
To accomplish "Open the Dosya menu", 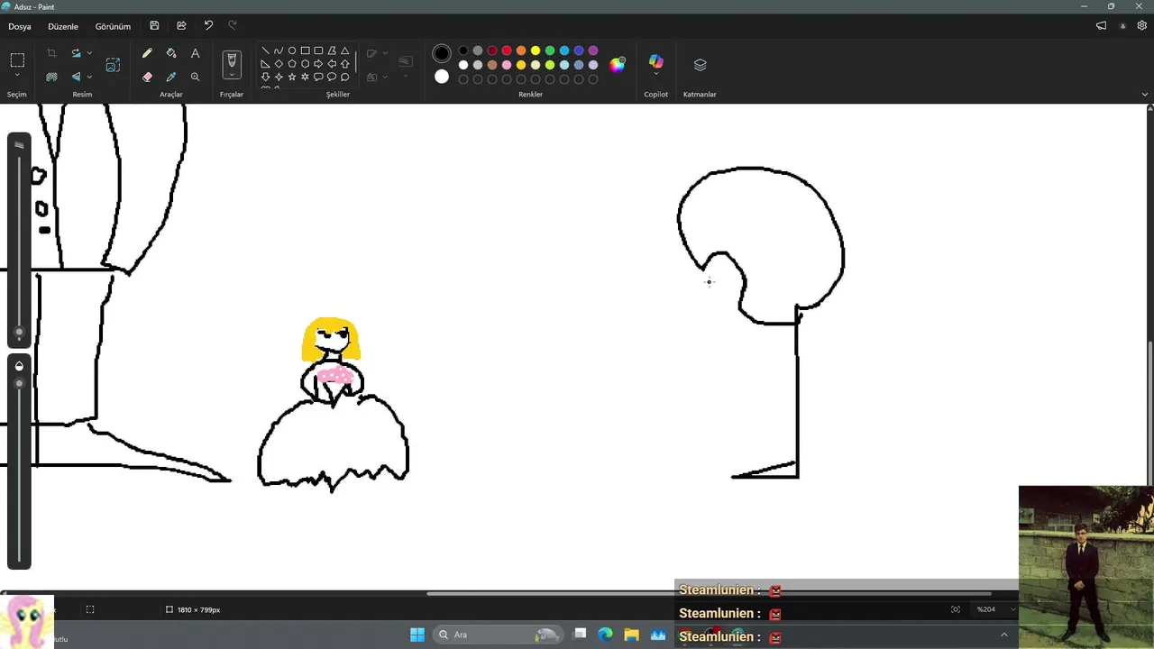I will pos(20,26).
